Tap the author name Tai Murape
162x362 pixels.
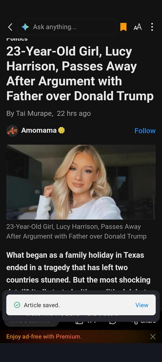pos(34,113)
